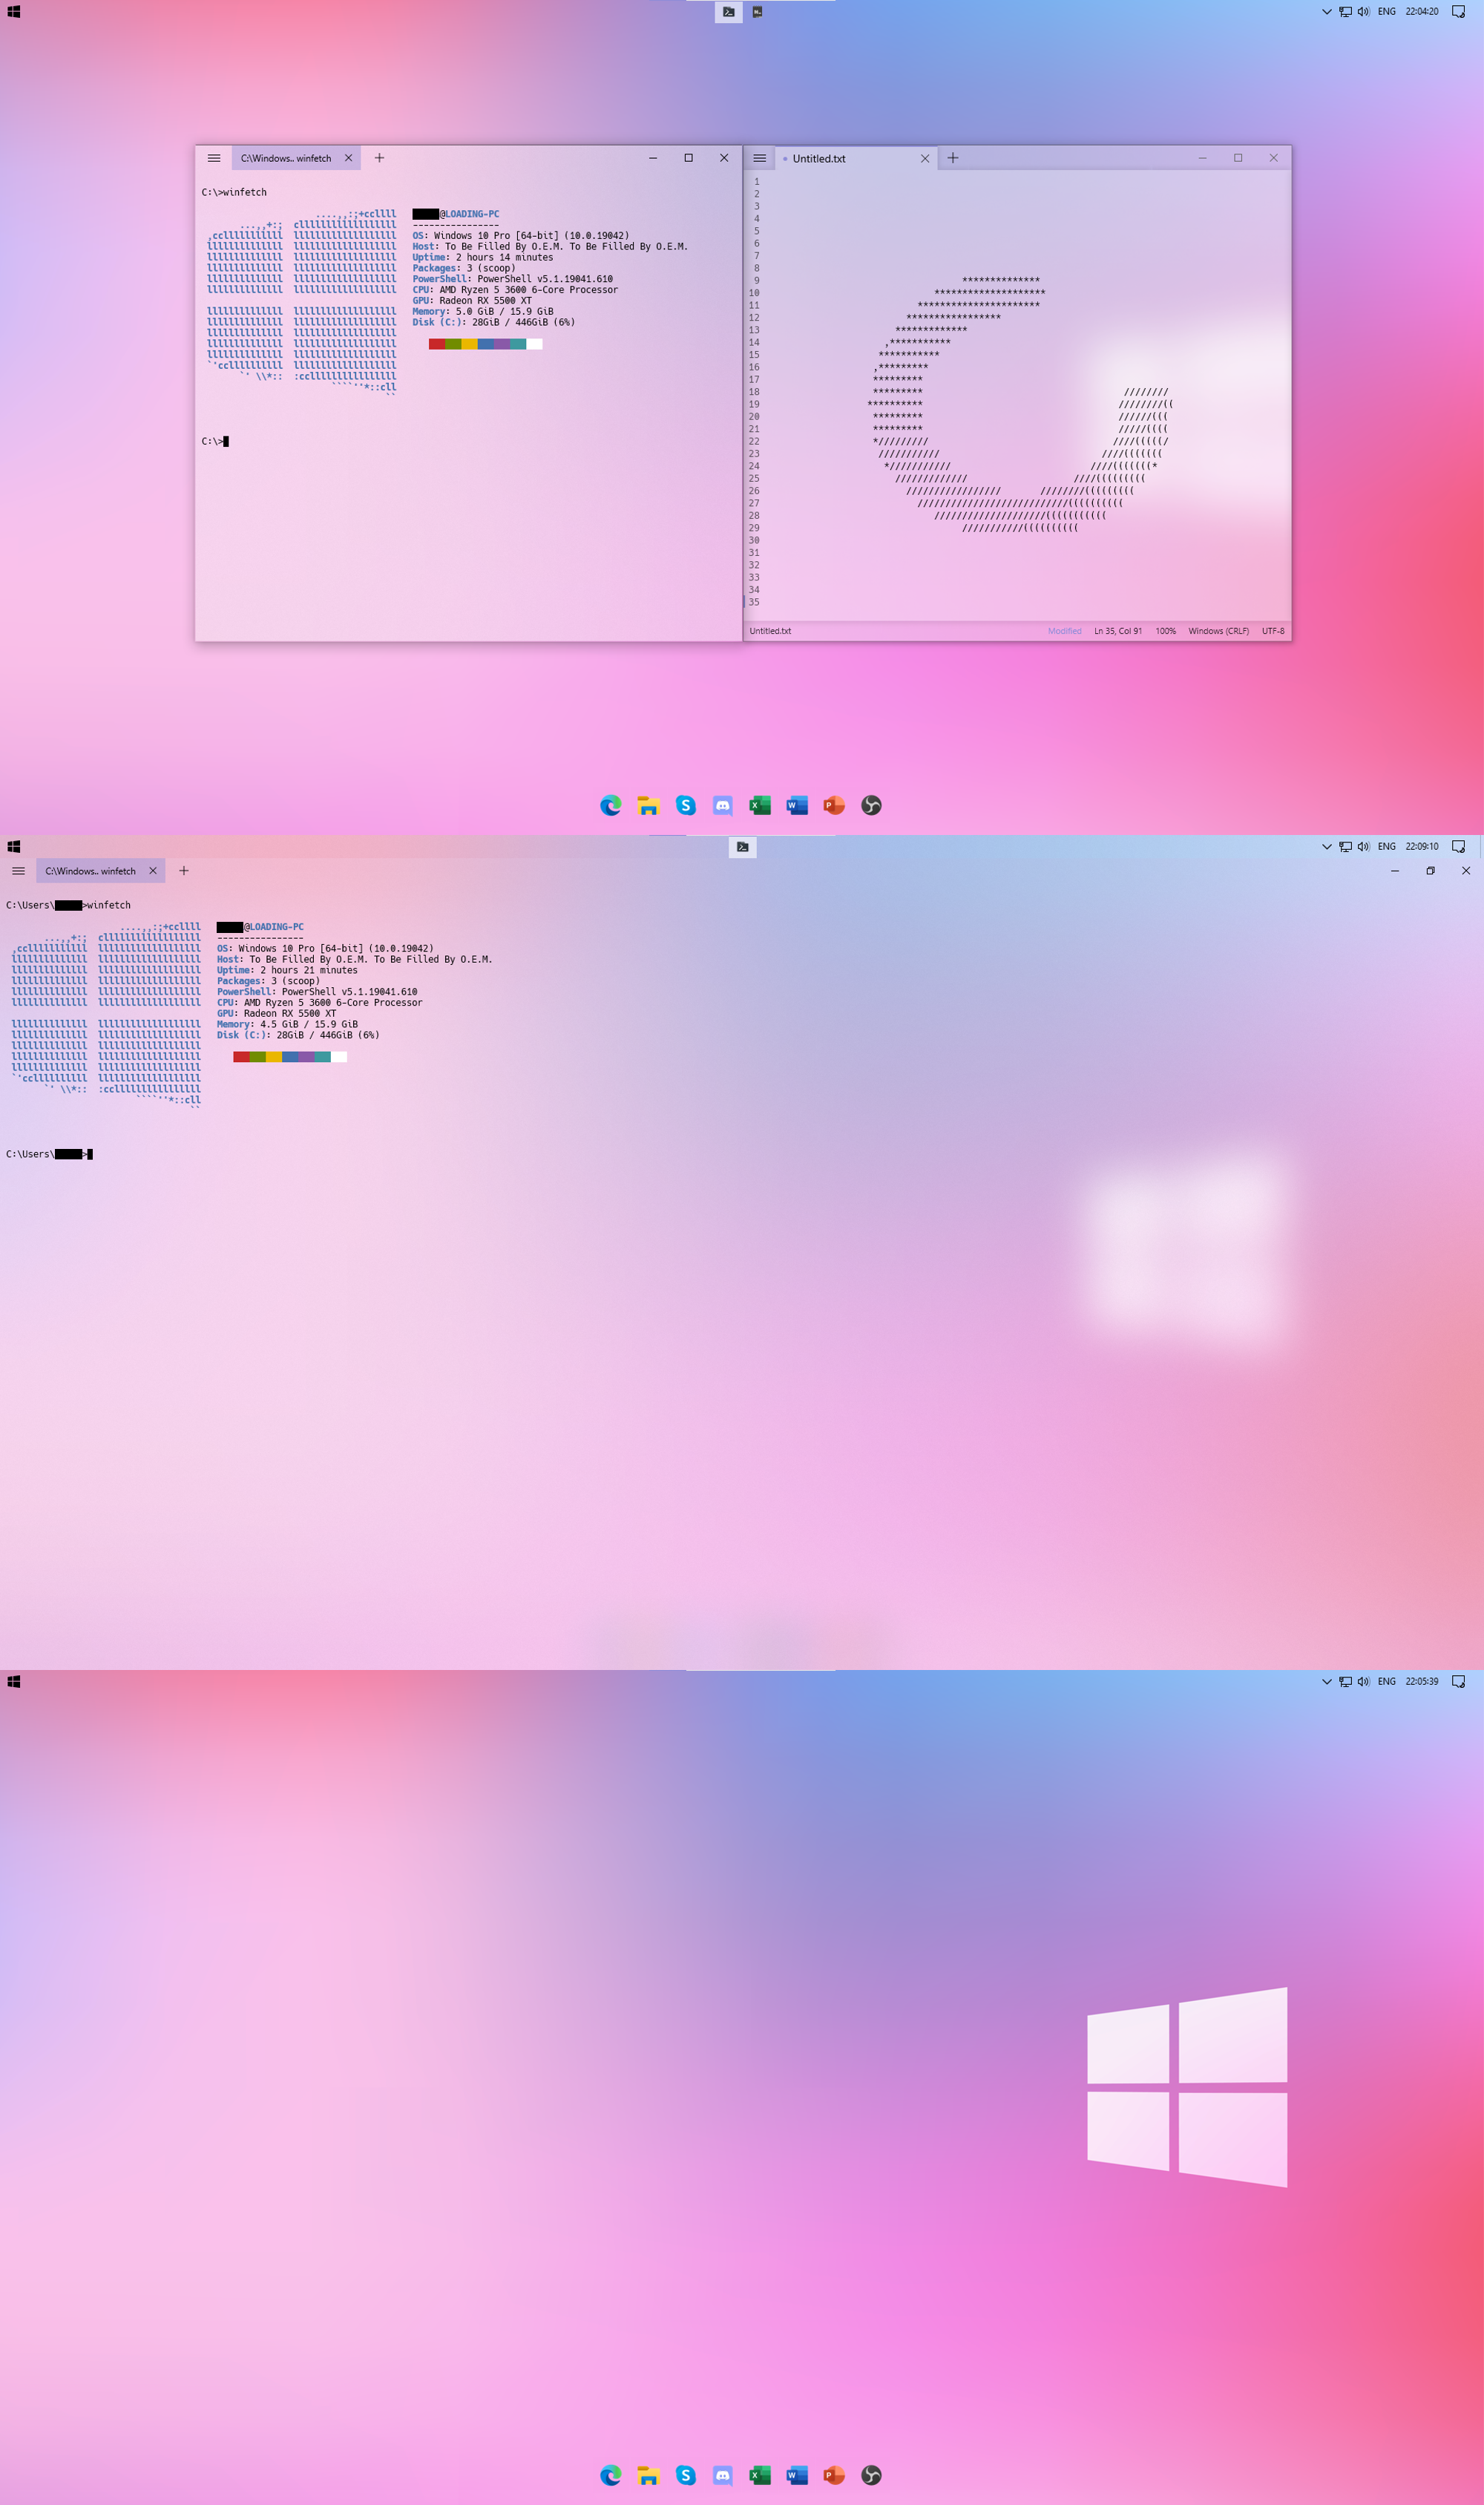Screen dimensions: 1484x2505
Task: Click the UTF-8 encoding status entry
Action: (x=1273, y=631)
